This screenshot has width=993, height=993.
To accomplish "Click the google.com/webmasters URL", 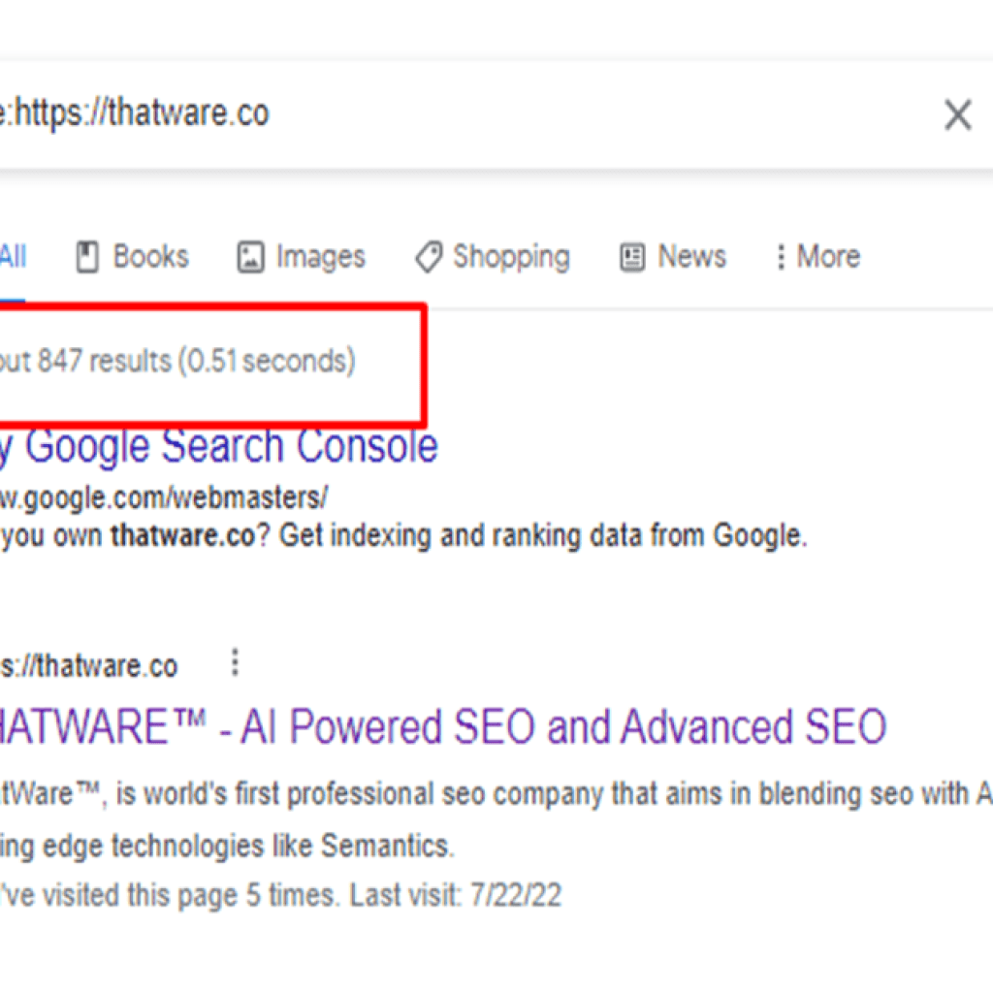I will coord(163,497).
